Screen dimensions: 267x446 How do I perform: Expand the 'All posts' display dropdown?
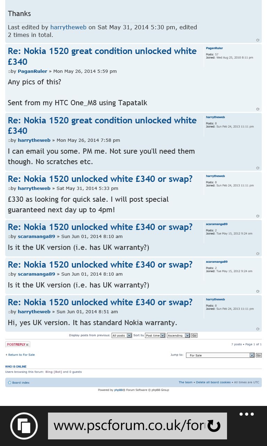pyautogui.click(x=122, y=335)
